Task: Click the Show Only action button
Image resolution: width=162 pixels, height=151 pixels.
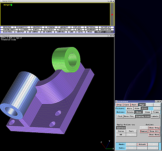Action: click(x=154, y=128)
